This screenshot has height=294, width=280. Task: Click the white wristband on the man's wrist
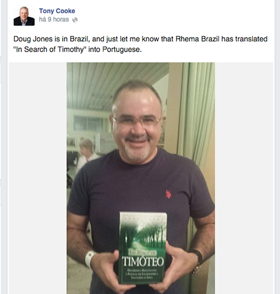[90, 259]
